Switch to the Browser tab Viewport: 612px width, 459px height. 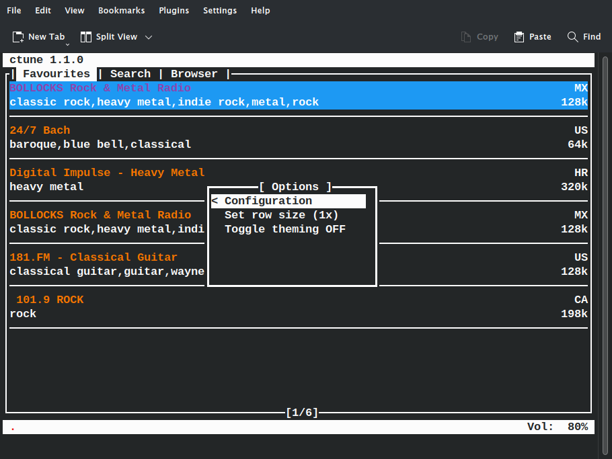194,74
